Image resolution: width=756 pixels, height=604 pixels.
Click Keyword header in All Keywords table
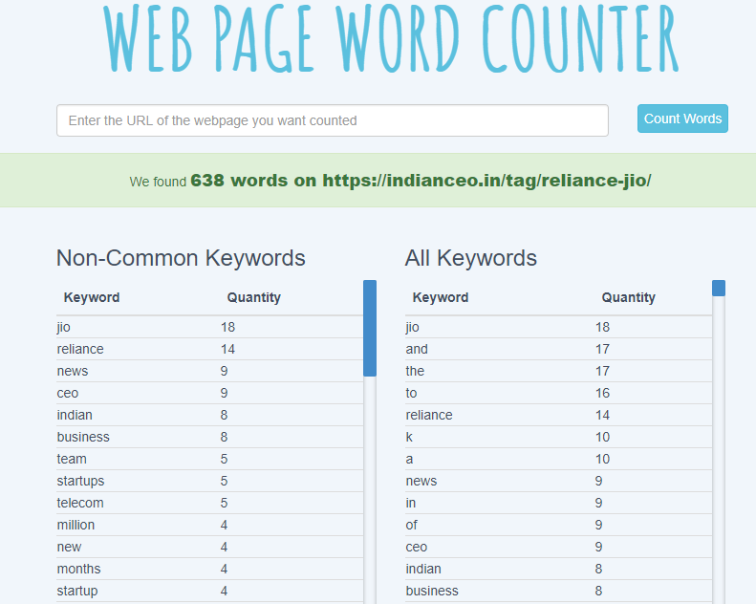[441, 297]
